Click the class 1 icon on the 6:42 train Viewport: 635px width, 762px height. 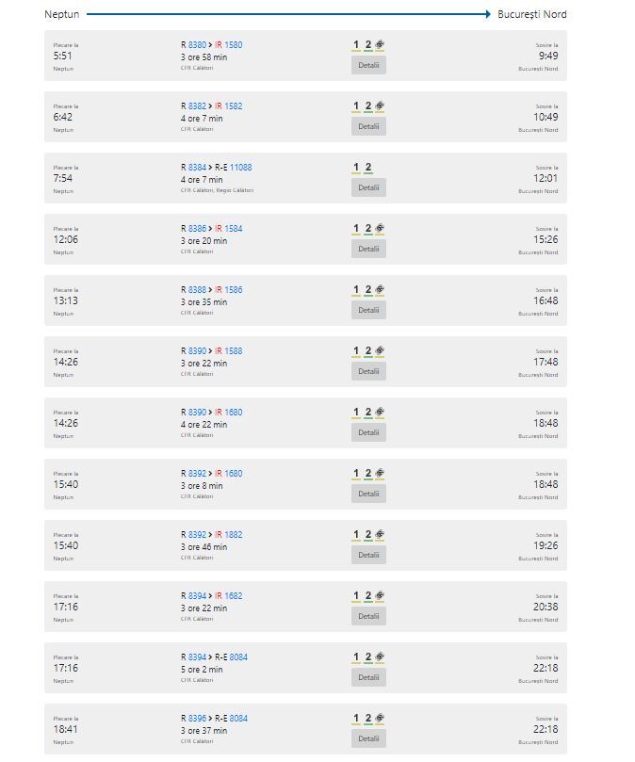pyautogui.click(x=356, y=105)
